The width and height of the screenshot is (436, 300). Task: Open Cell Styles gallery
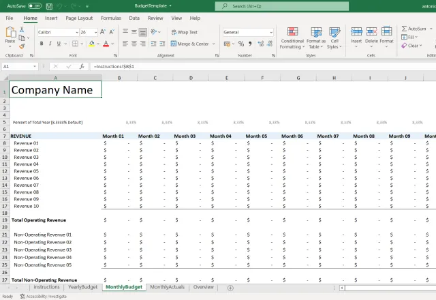(x=334, y=38)
